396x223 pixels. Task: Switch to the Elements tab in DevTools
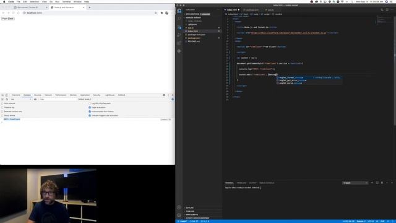pyautogui.click(x=16, y=95)
